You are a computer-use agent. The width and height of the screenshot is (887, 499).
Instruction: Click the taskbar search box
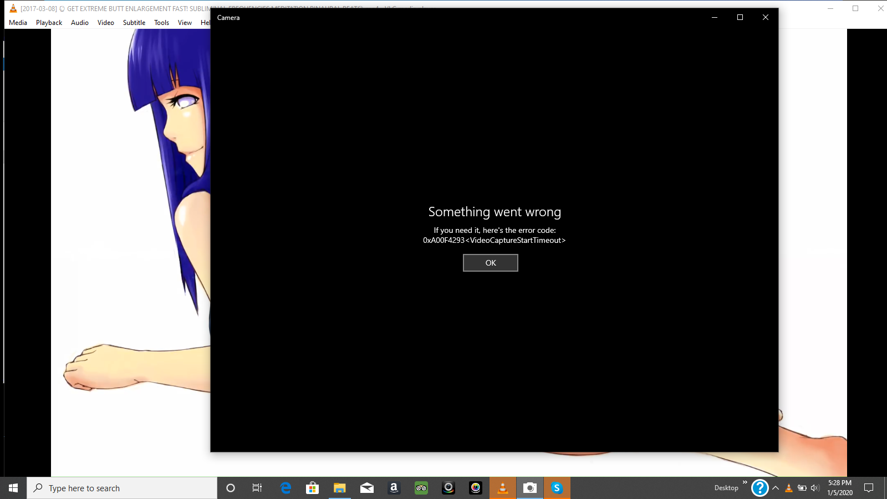tap(122, 488)
